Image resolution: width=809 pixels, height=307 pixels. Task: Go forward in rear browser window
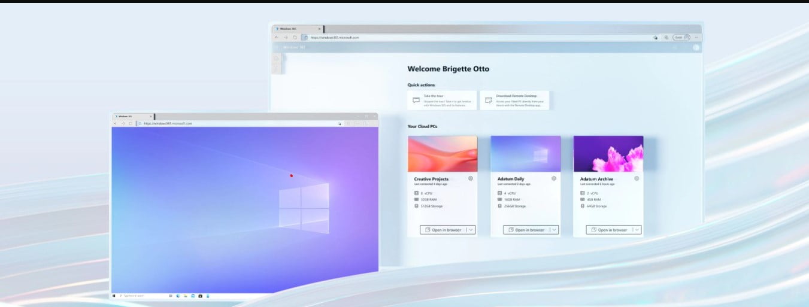286,37
